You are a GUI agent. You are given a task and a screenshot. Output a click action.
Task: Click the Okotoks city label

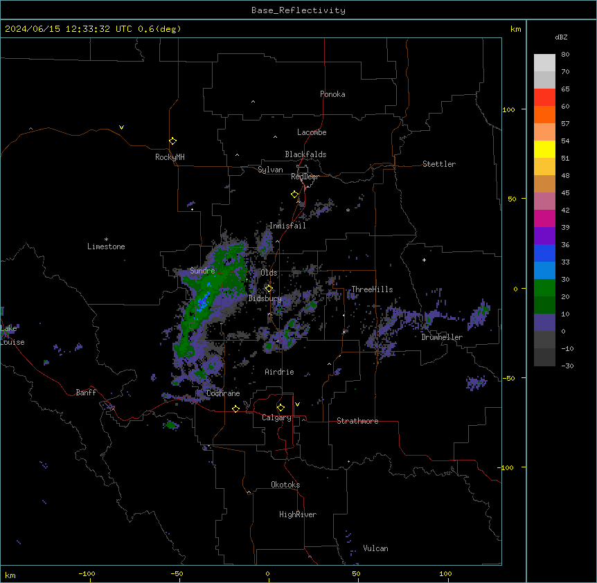point(285,485)
